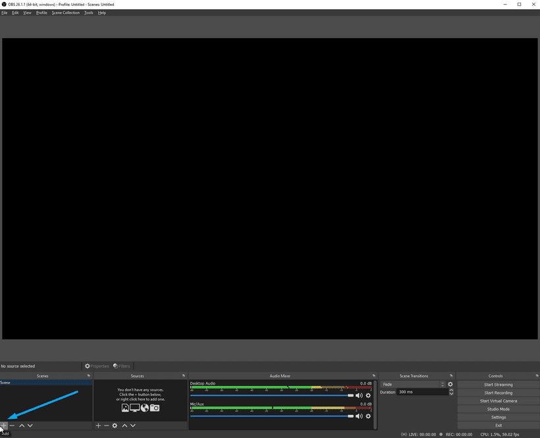Image resolution: width=540 pixels, height=438 pixels.
Task: Enable Studio Mode
Action: pyautogui.click(x=498, y=409)
